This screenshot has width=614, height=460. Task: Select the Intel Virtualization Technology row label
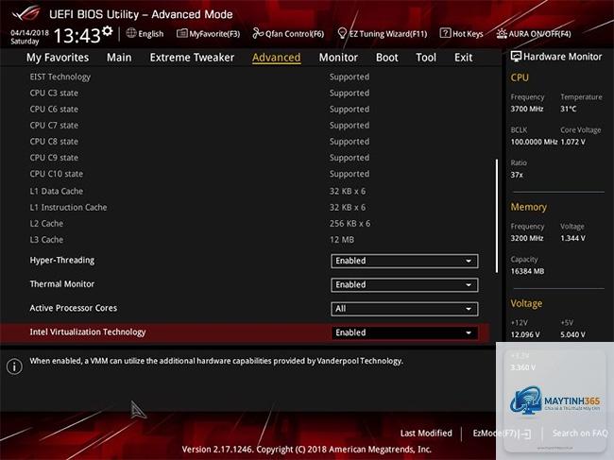(x=88, y=332)
